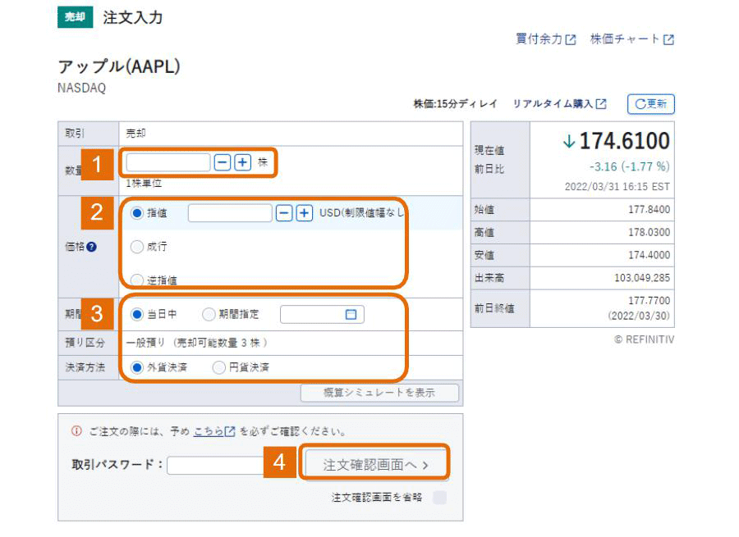Open リアルタイム購入 link

click(559, 104)
